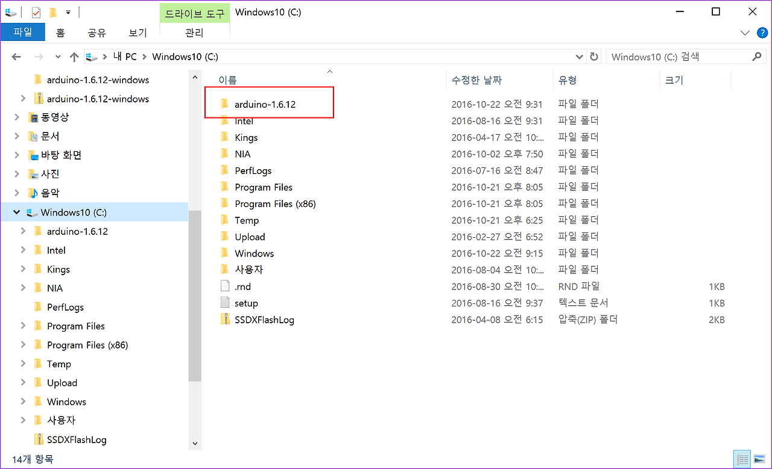This screenshot has width=772, height=469.
Task: Select 음악 in the navigation pane
Action: 50,193
